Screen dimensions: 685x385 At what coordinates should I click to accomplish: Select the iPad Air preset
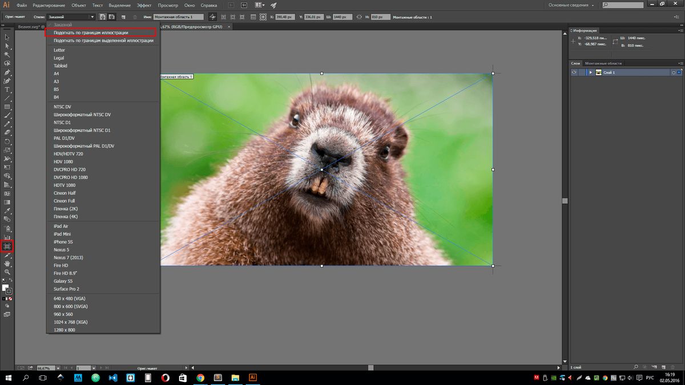coord(103,226)
